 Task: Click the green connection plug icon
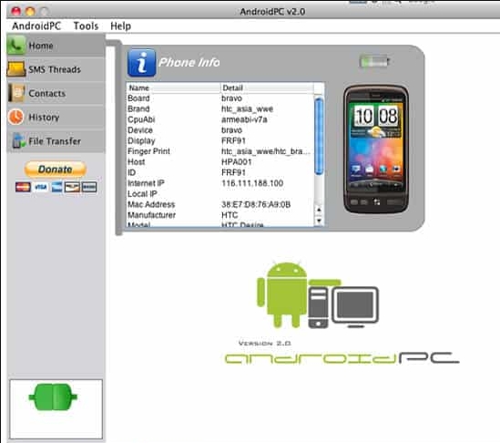pyautogui.click(x=53, y=397)
